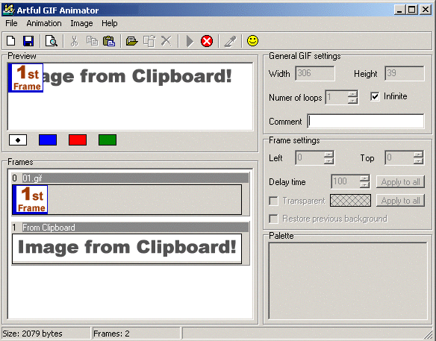Click the duplicate frame toolbar icon
436x341 pixels.
click(149, 41)
